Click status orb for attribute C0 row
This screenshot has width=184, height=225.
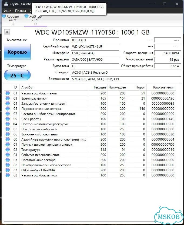8,139
